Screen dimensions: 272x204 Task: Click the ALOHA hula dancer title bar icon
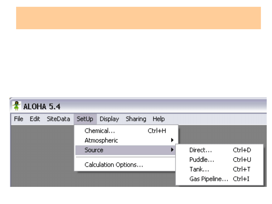pyautogui.click(x=16, y=106)
